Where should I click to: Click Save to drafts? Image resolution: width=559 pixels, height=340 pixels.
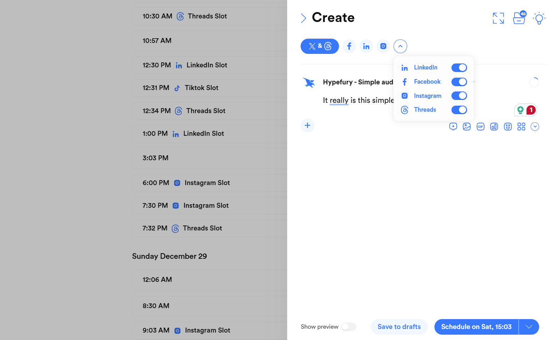click(x=399, y=327)
